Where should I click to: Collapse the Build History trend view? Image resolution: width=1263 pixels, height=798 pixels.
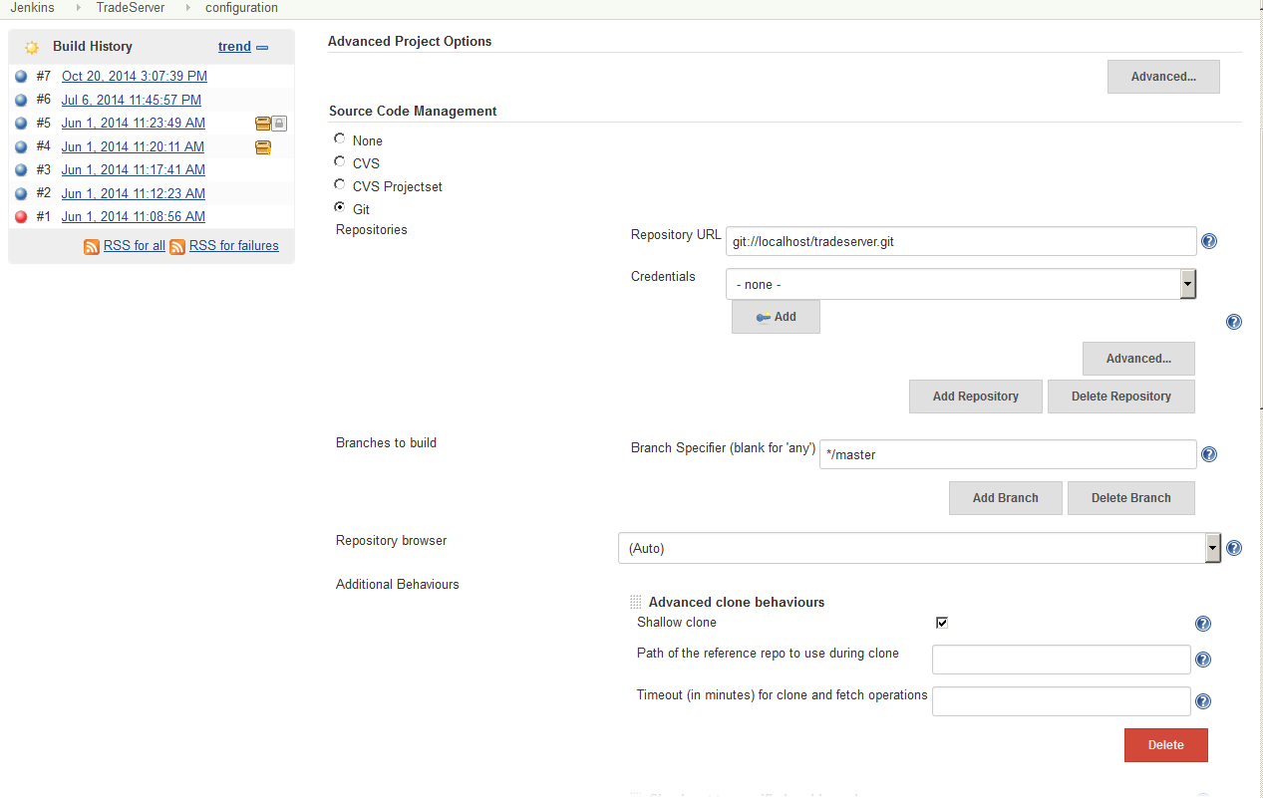[x=262, y=47]
